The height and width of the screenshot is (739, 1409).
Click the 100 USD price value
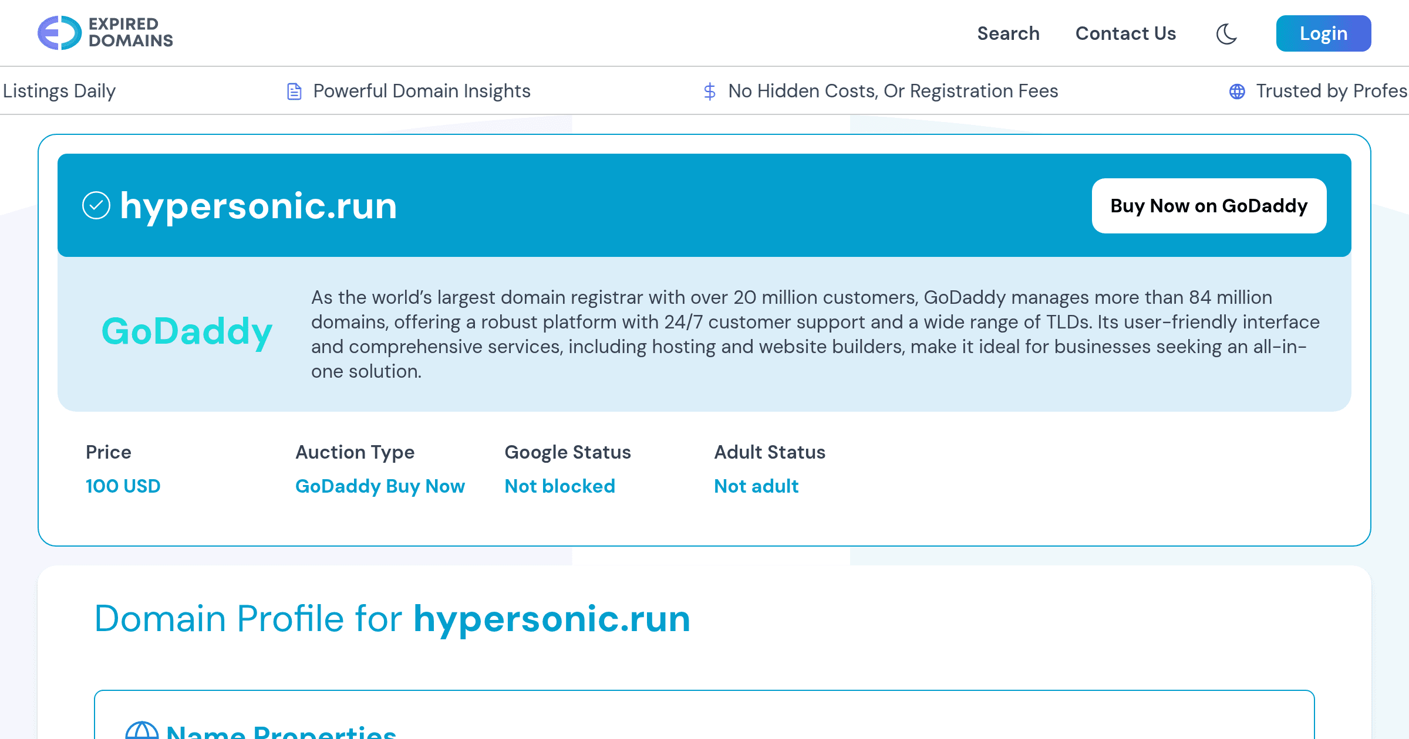tap(123, 486)
